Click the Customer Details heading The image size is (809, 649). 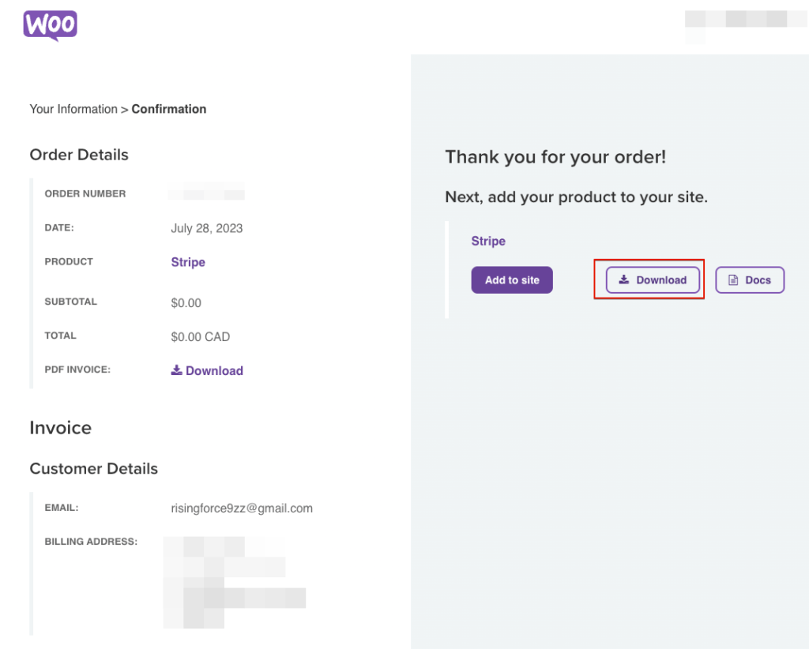click(94, 468)
